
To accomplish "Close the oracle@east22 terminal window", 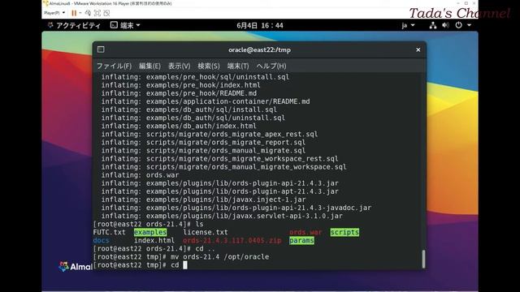I will (418, 49).
